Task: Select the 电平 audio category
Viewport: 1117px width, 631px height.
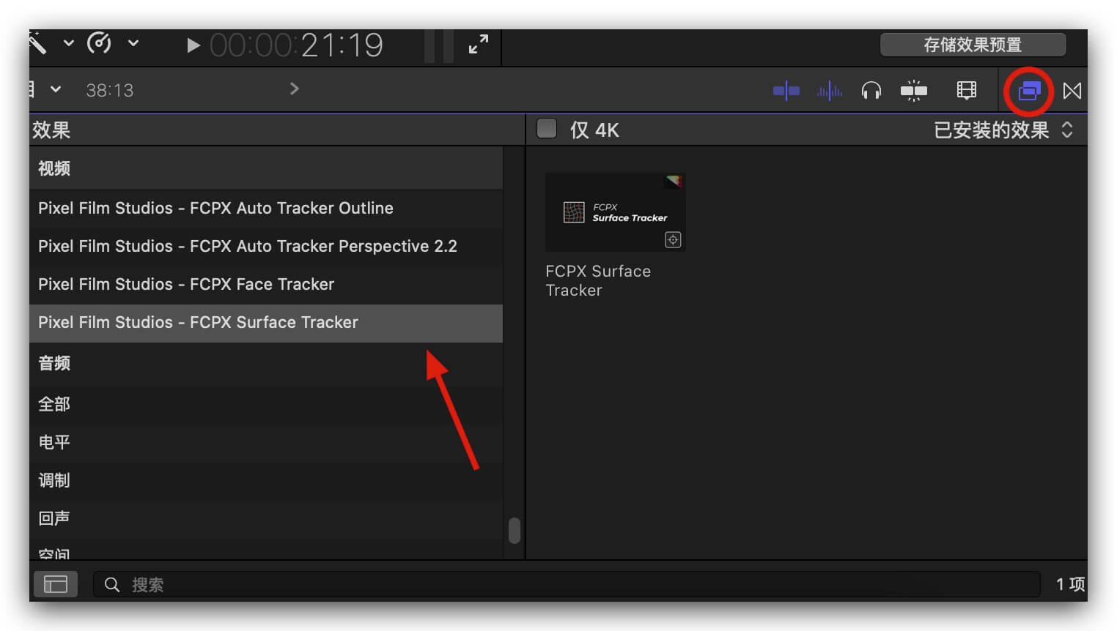Action: click(x=266, y=442)
